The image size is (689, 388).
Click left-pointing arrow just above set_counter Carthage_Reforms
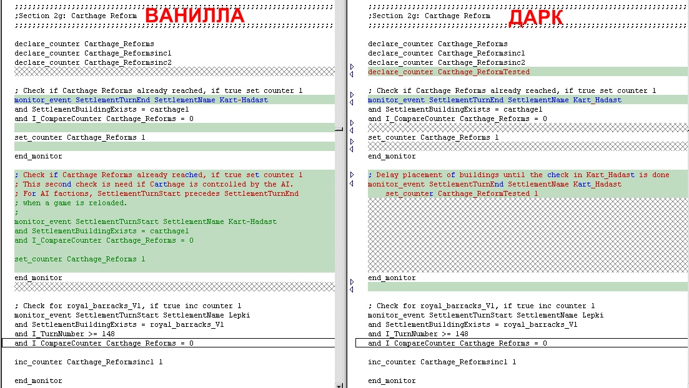pyautogui.click(x=352, y=131)
